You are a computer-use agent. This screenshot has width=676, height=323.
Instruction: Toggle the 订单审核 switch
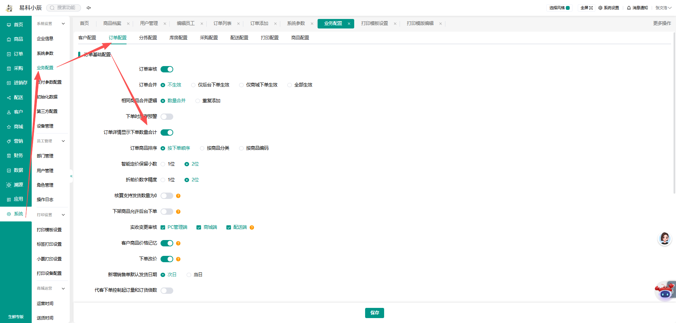[x=167, y=69]
